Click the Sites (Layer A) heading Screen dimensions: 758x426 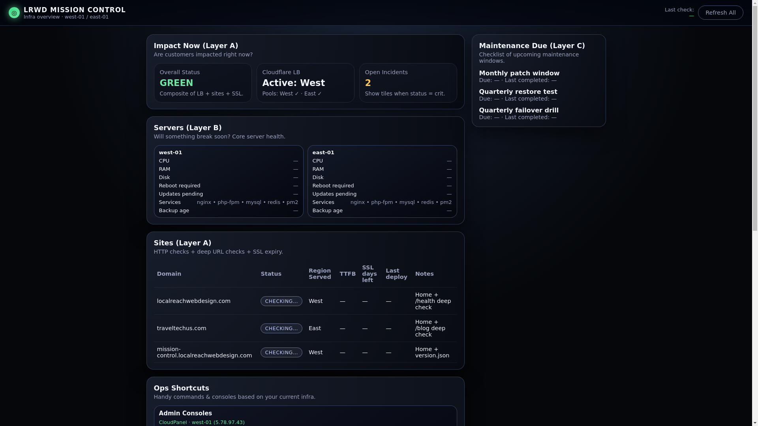point(182,243)
